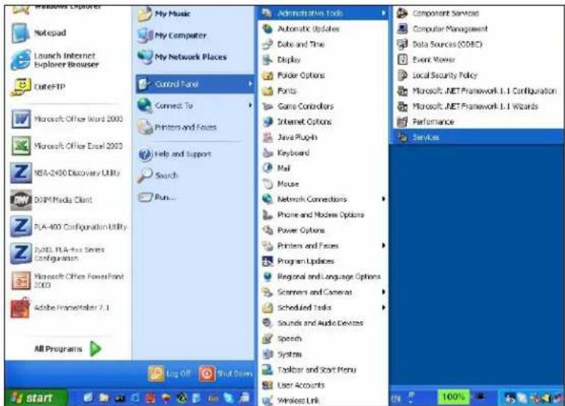This screenshot has width=565, height=406.
Task: Open My Music folder link
Action: [195, 14]
